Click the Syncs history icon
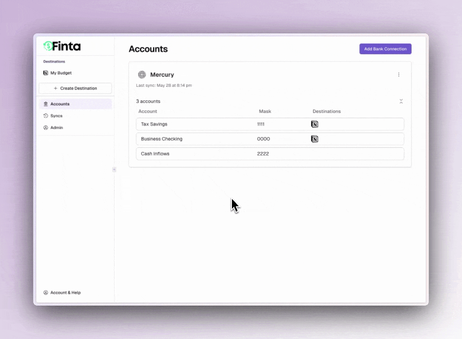 click(46, 115)
